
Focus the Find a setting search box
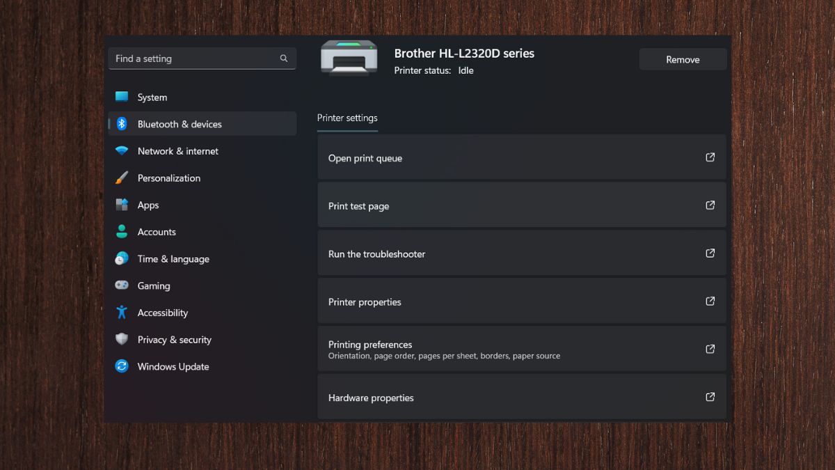tap(195, 58)
